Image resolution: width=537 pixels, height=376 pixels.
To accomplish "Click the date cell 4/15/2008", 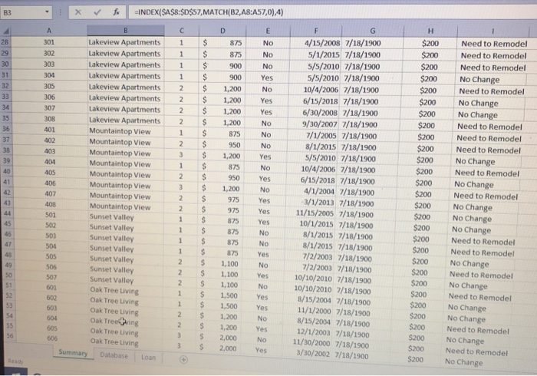I will [322, 43].
